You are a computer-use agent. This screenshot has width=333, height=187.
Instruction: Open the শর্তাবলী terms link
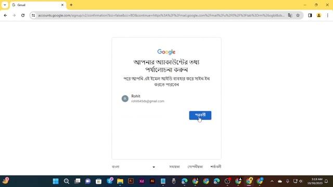tap(215, 167)
